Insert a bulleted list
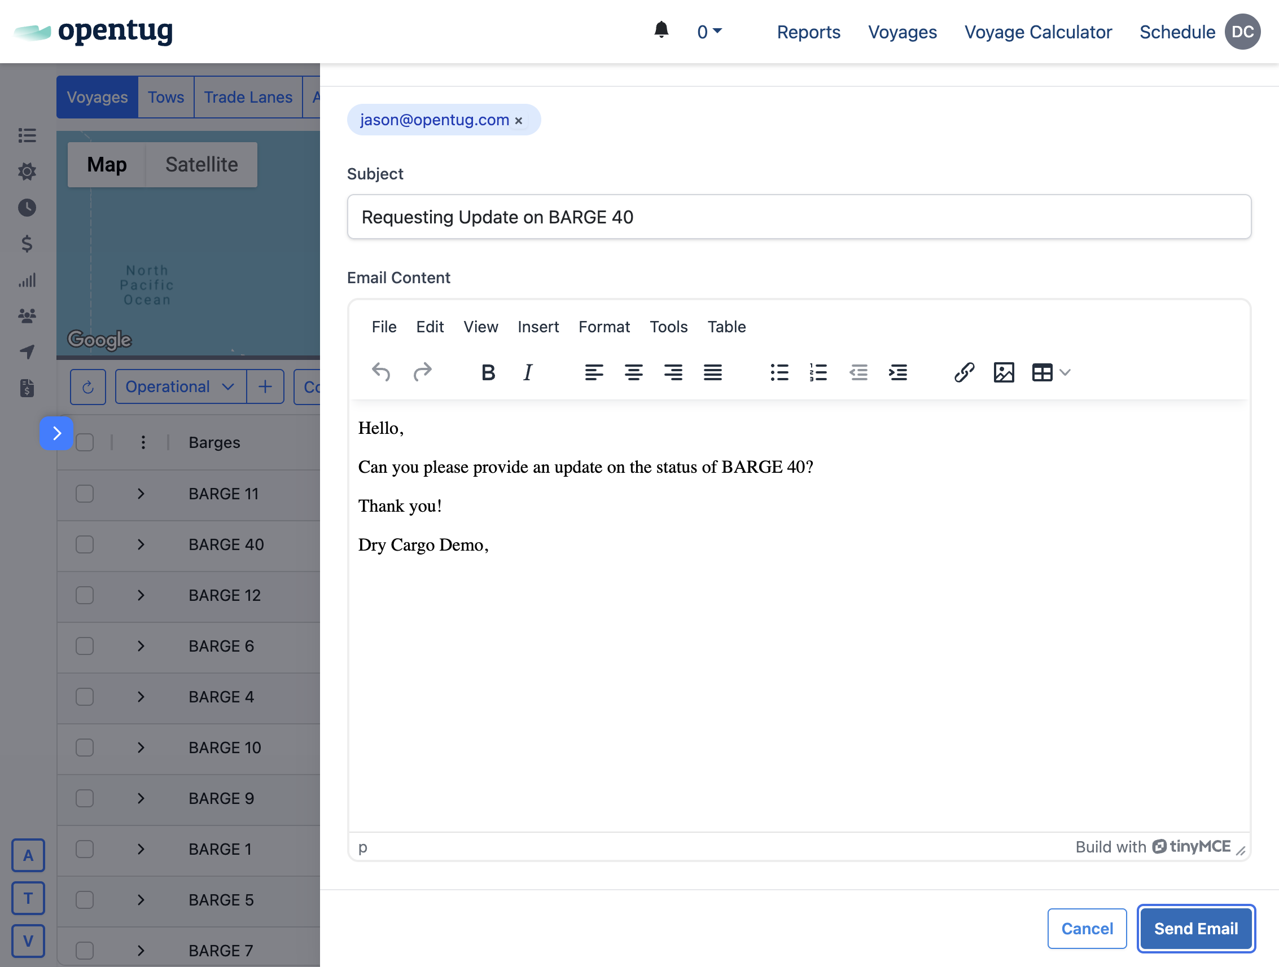Viewport: 1279px width, 967px height. coord(779,373)
